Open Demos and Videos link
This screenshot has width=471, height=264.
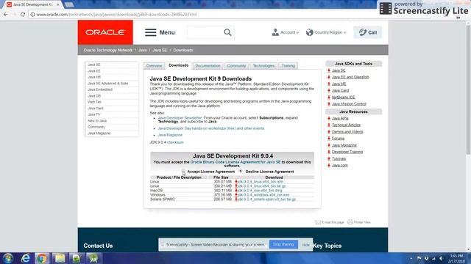(347, 132)
